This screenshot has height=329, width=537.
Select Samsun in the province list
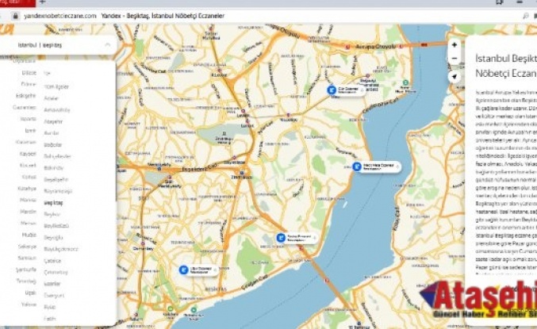(27, 258)
